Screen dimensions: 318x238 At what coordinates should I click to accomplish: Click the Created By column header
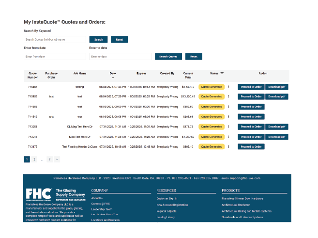[167, 73]
